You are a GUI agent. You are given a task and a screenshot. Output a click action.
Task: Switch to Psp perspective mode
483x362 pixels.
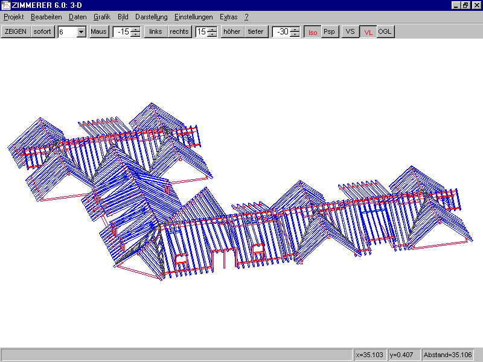(329, 31)
